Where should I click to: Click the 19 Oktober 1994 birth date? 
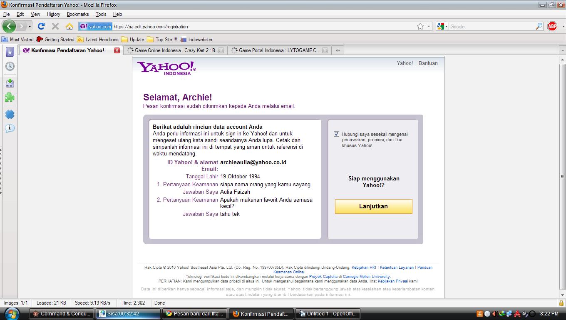(x=240, y=176)
